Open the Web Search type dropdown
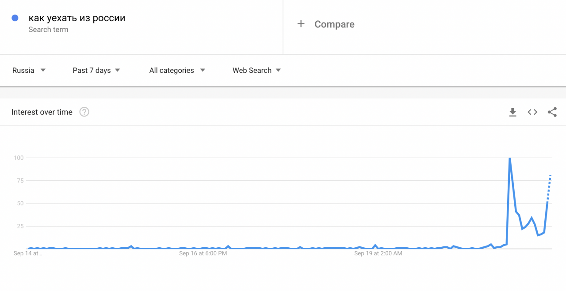 click(256, 70)
